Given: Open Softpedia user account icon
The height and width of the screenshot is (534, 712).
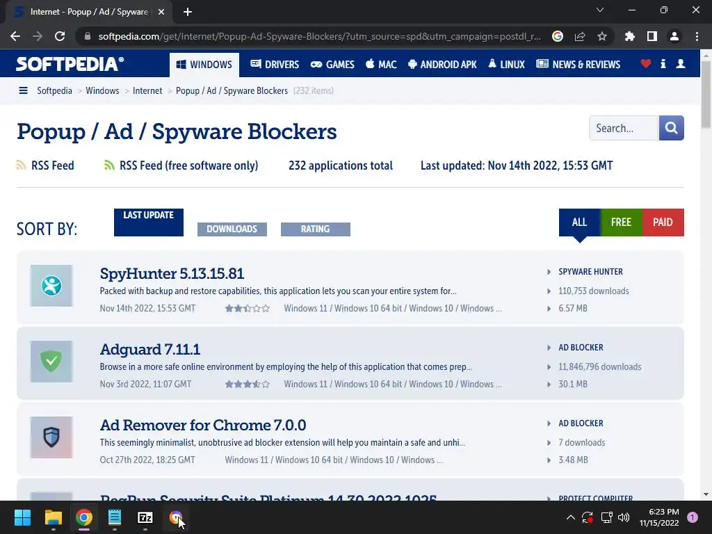Looking at the screenshot, I should tap(681, 63).
